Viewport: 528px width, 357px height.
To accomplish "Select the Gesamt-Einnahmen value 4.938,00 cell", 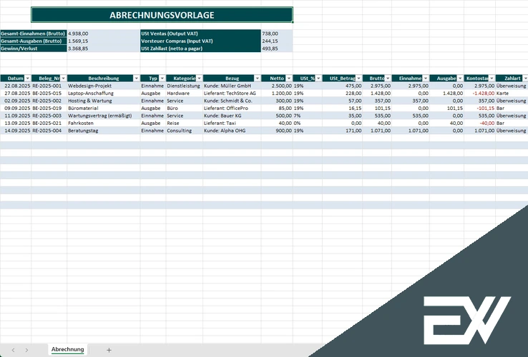I will 103,34.
